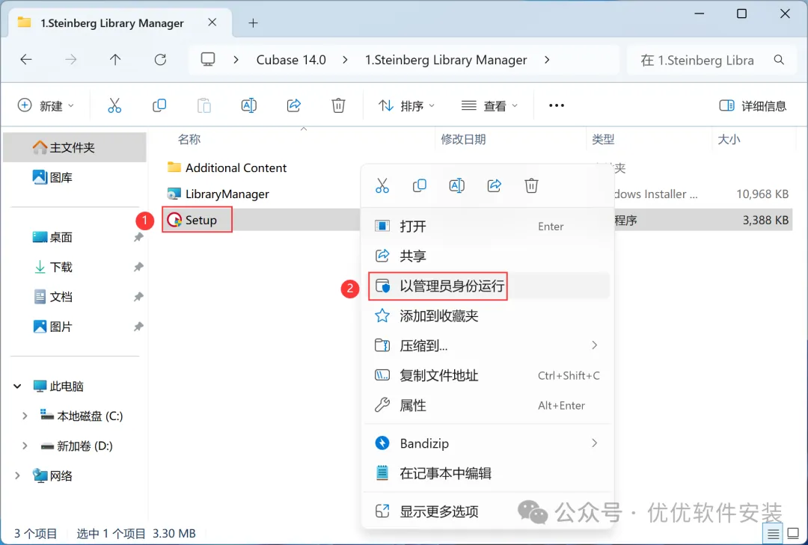Go back with the back arrow
Image resolution: width=808 pixels, height=545 pixels.
(25, 60)
